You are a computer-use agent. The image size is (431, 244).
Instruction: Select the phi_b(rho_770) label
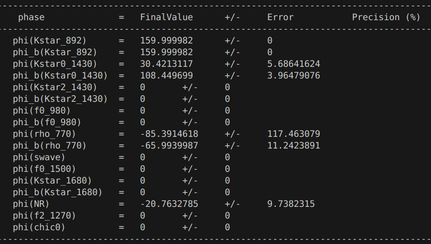coord(50,145)
